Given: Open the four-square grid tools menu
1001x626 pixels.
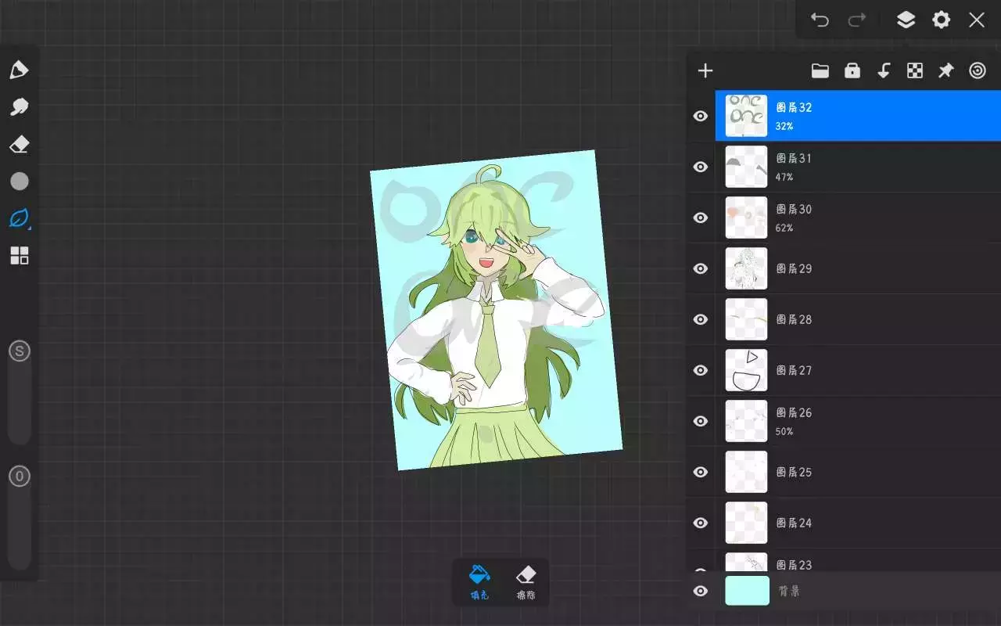Looking at the screenshot, I should point(19,256).
